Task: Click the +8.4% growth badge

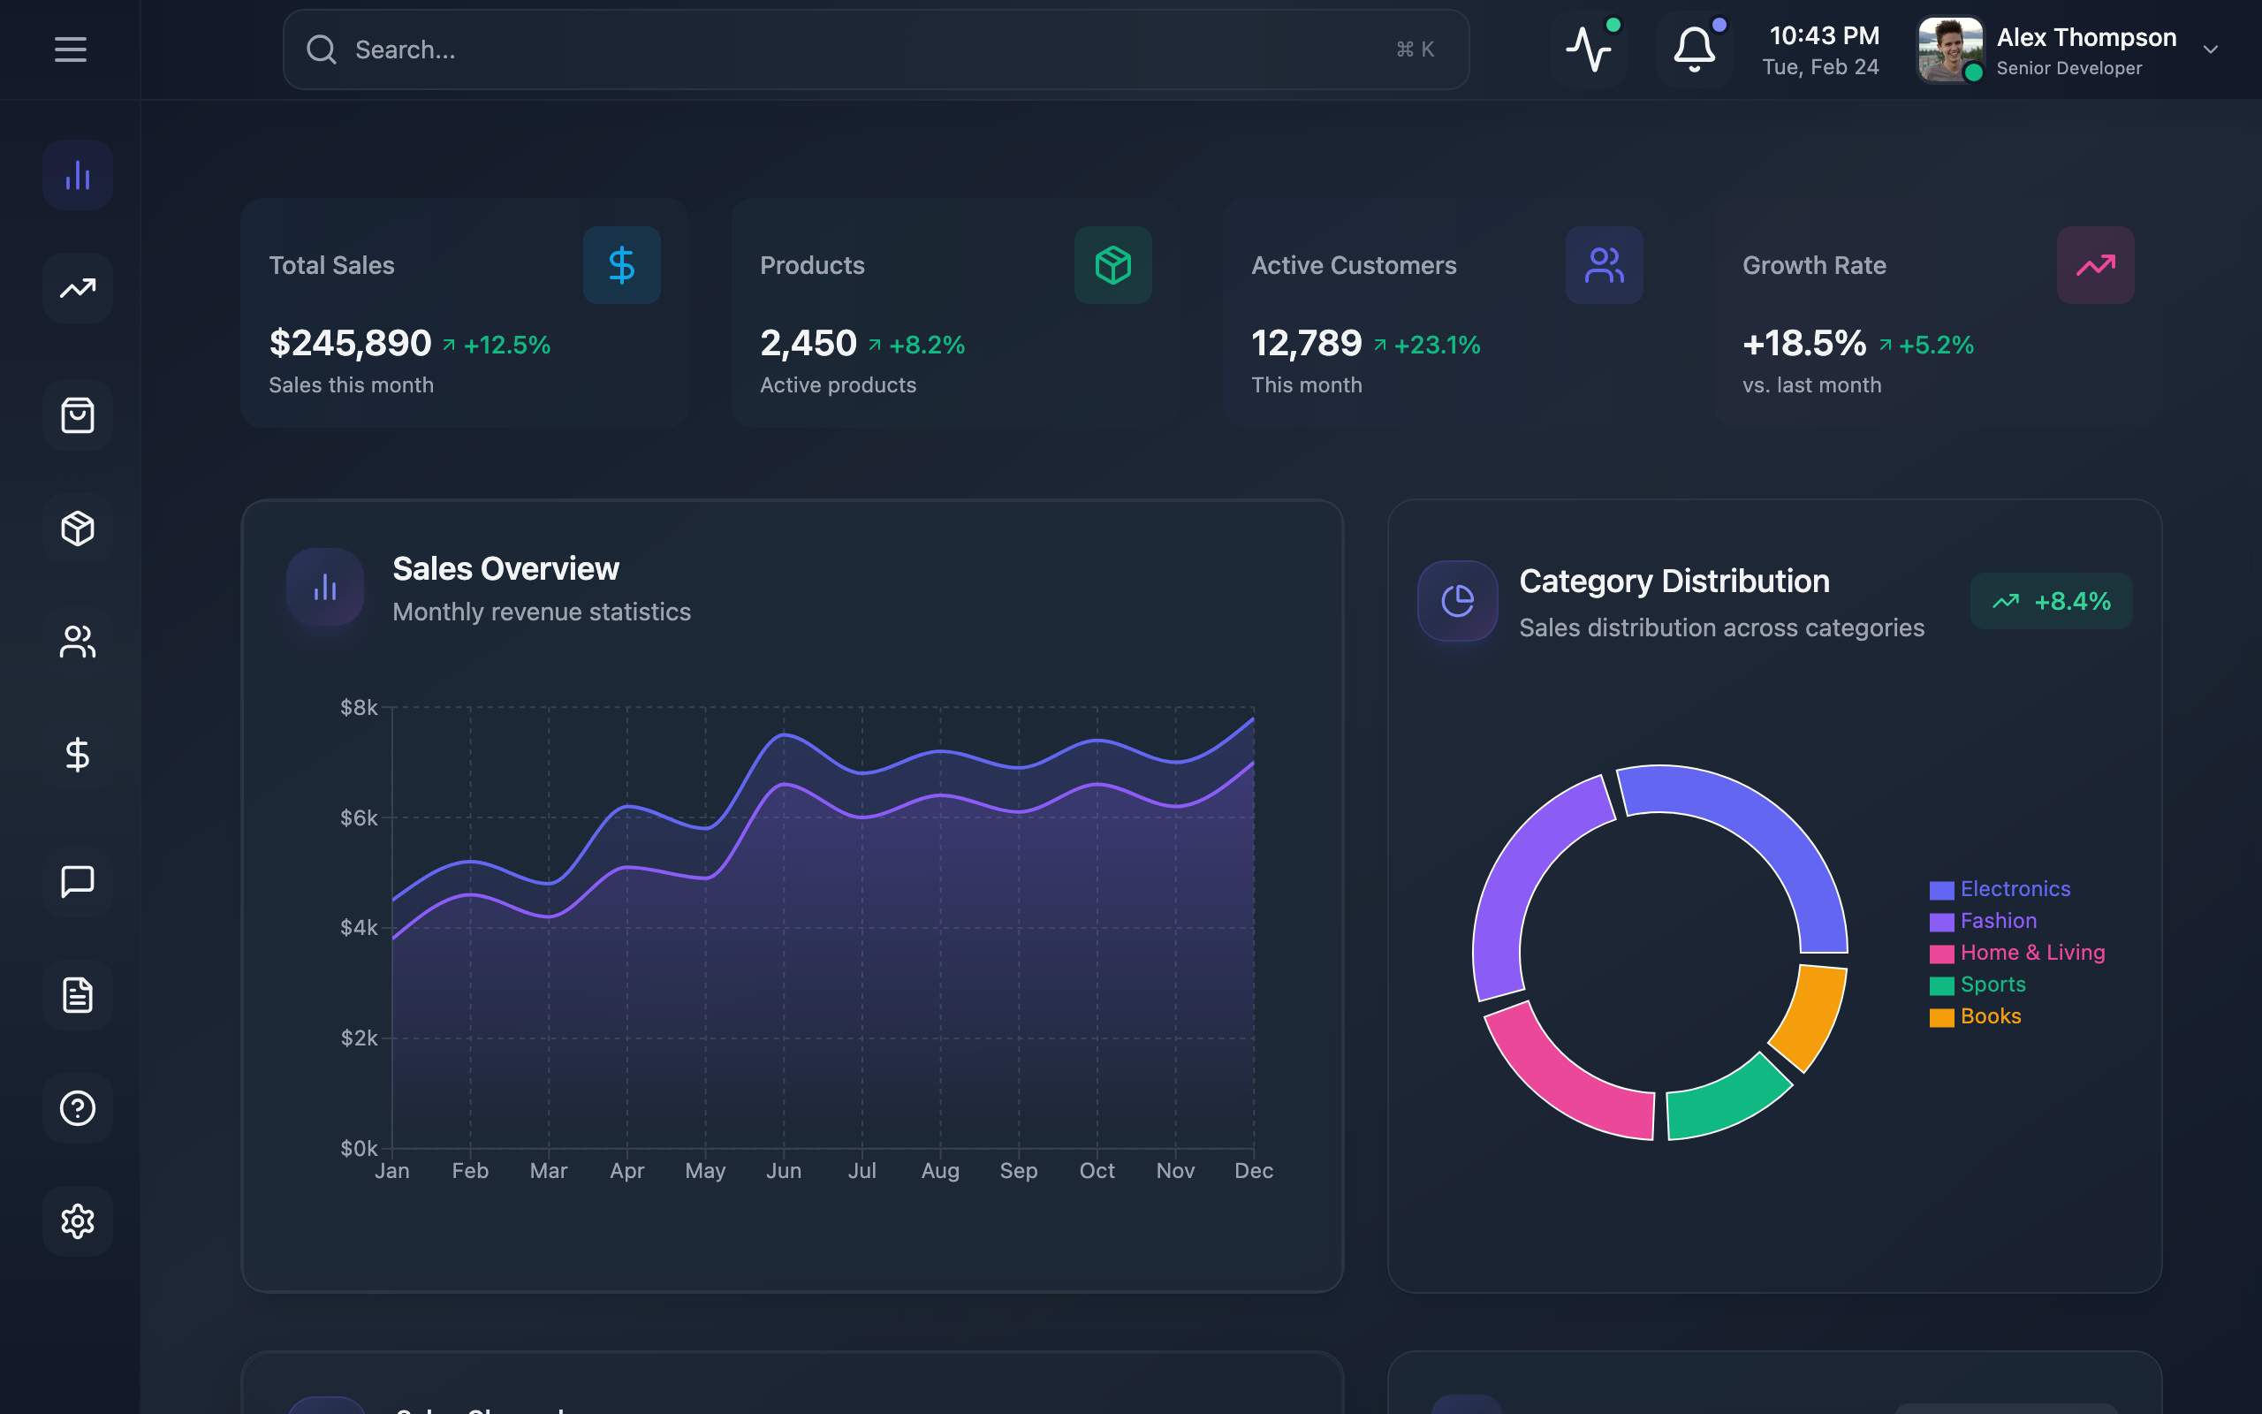Action: click(x=2051, y=600)
